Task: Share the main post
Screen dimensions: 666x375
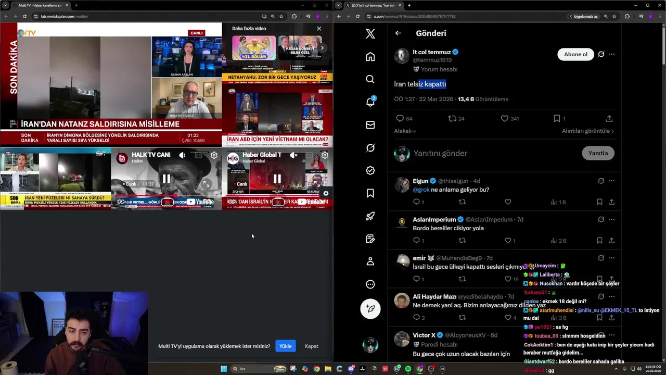Action: (609, 119)
